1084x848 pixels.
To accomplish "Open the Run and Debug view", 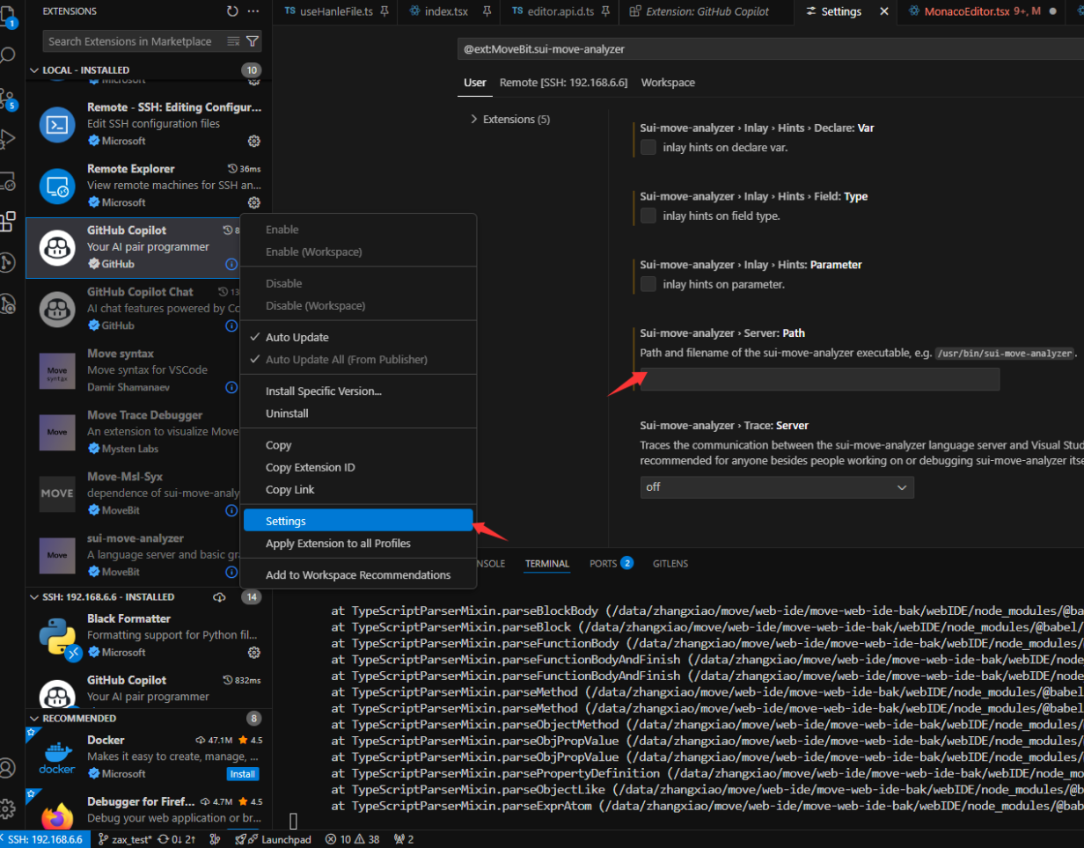I will tap(7, 139).
